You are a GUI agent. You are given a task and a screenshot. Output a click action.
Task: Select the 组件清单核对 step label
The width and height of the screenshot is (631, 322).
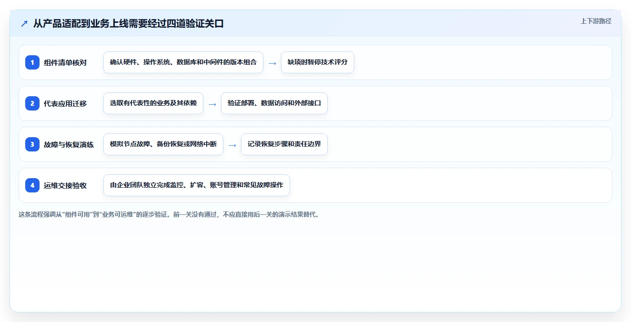[x=65, y=62]
